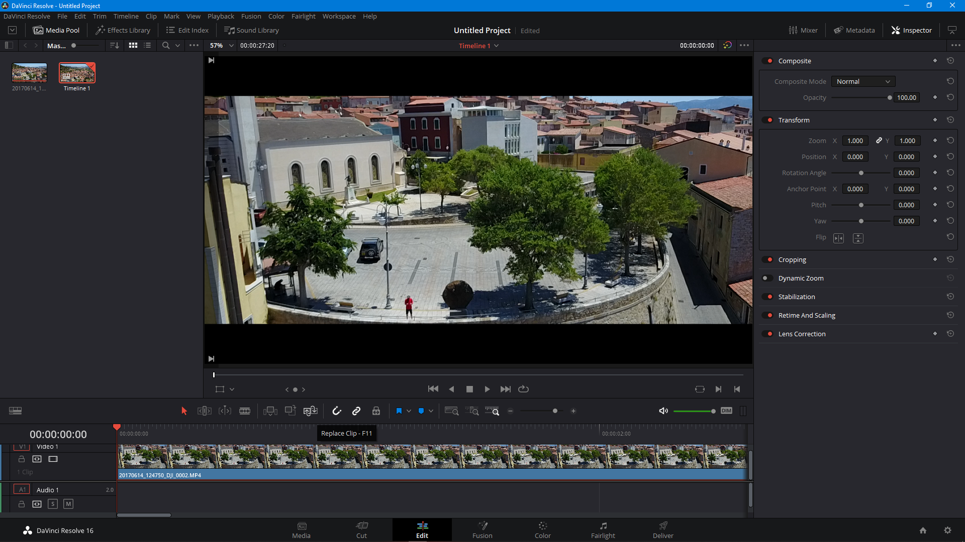Open the Sound Library panel

251,30
